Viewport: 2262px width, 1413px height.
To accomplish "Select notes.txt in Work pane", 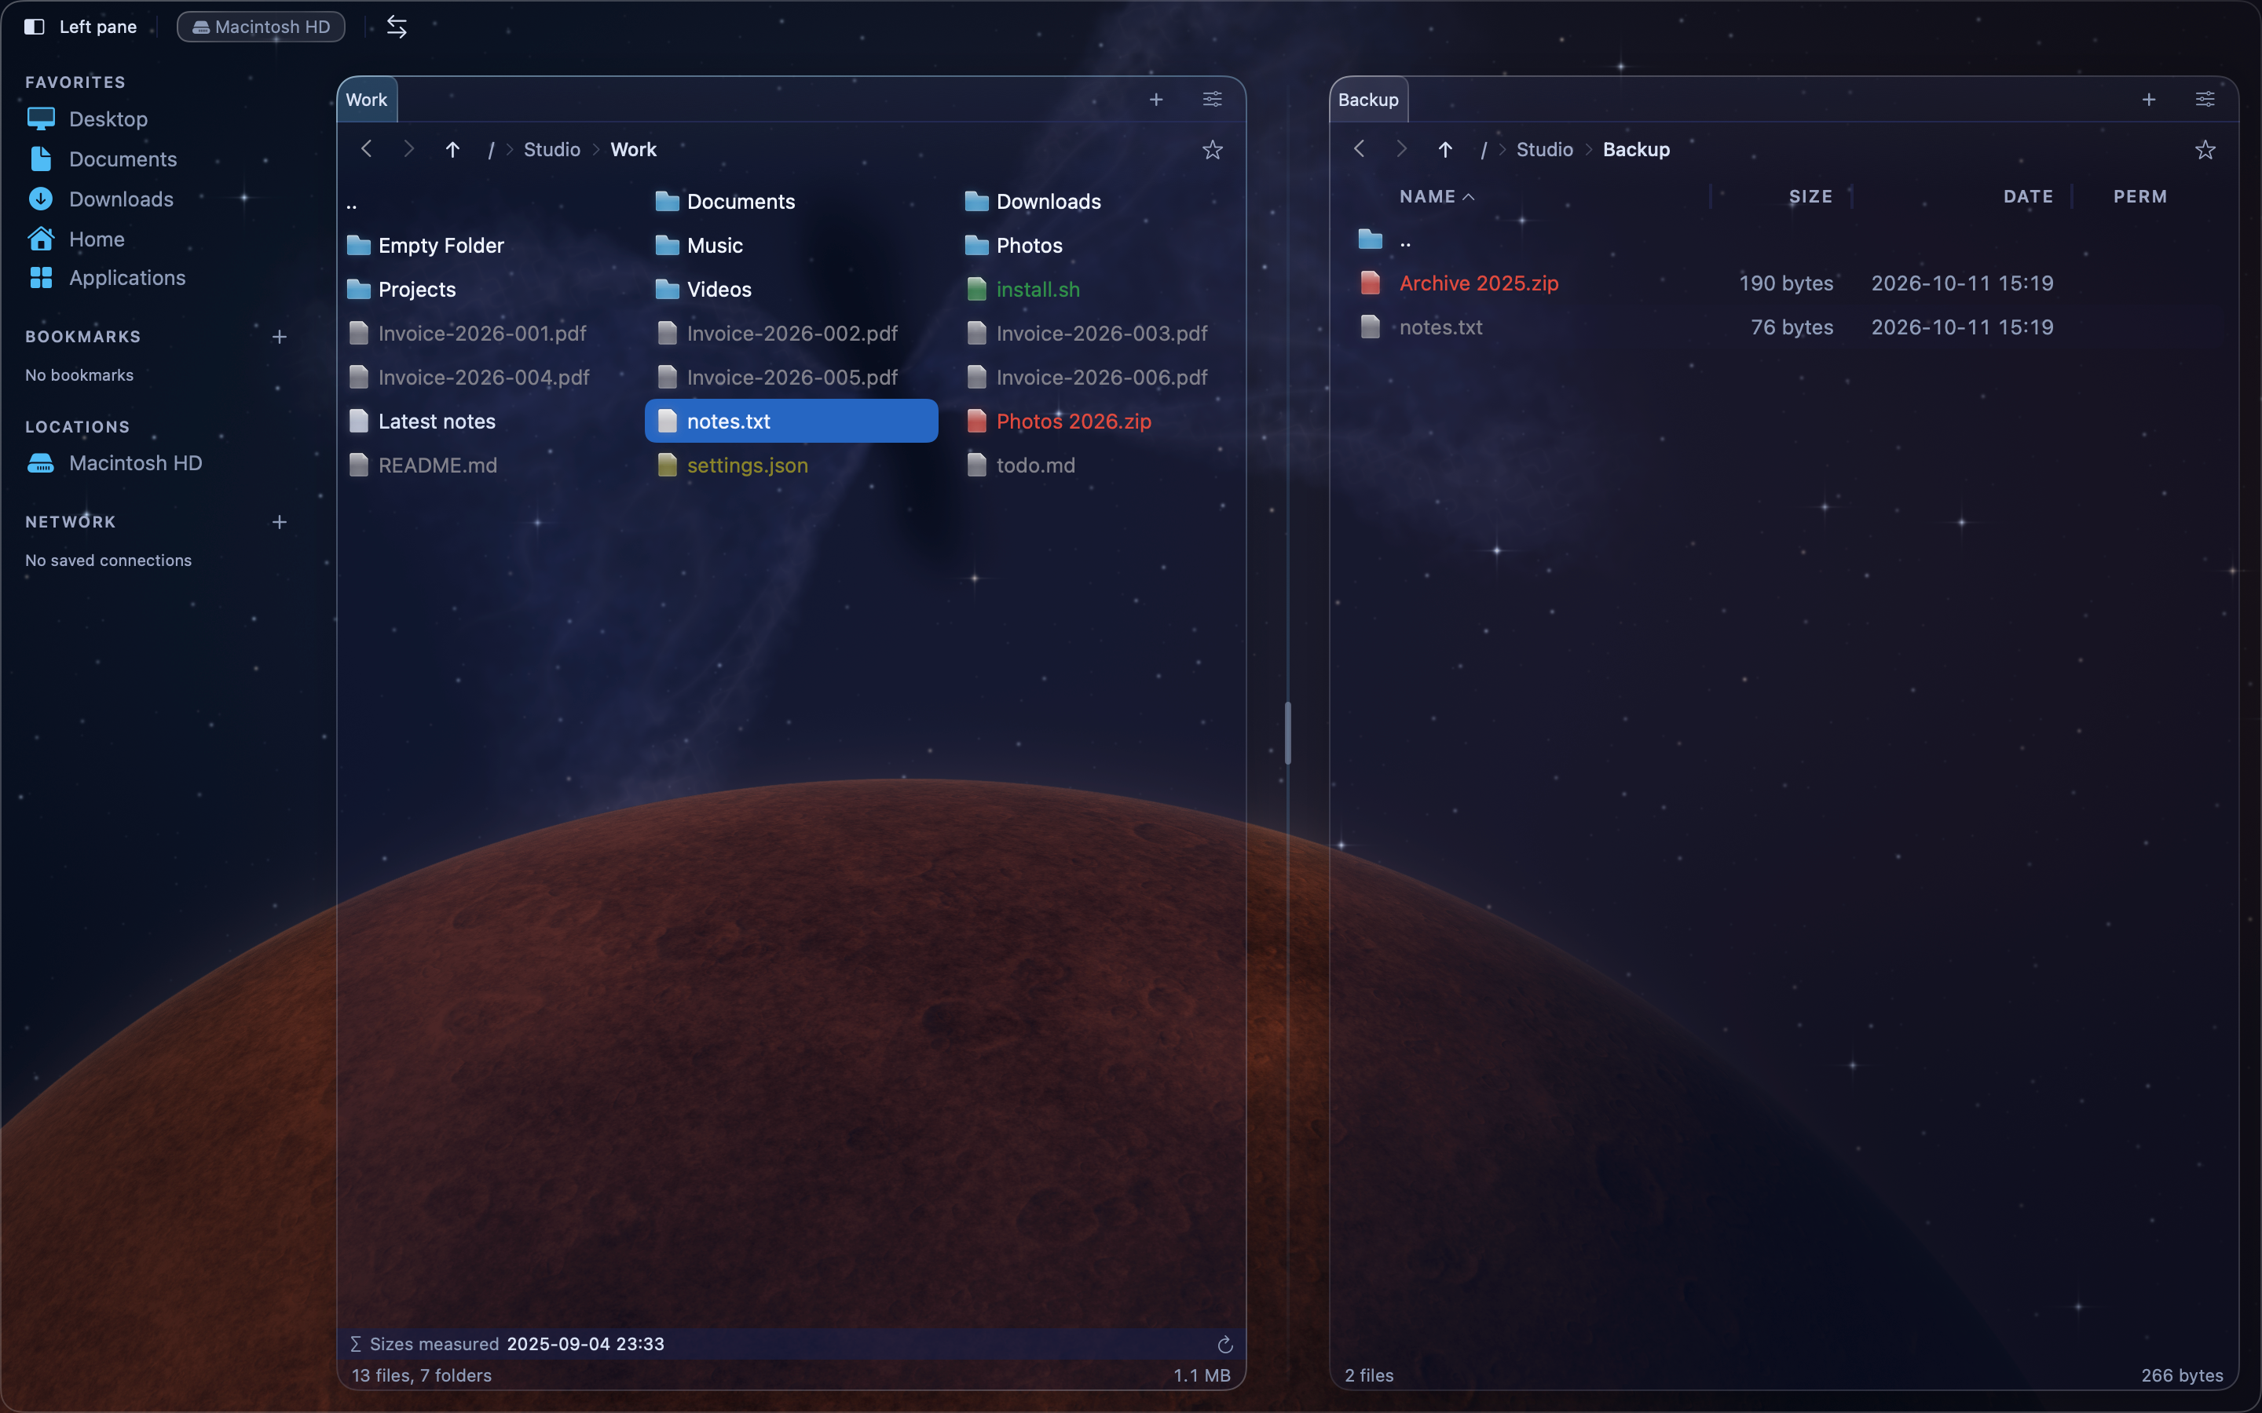I will [x=791, y=422].
